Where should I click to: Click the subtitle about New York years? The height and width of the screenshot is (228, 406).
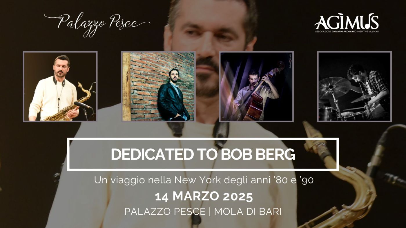pos(204,180)
